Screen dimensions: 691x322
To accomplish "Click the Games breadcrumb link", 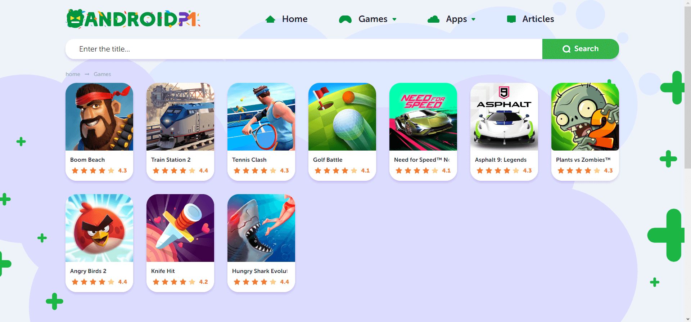I will pos(102,74).
